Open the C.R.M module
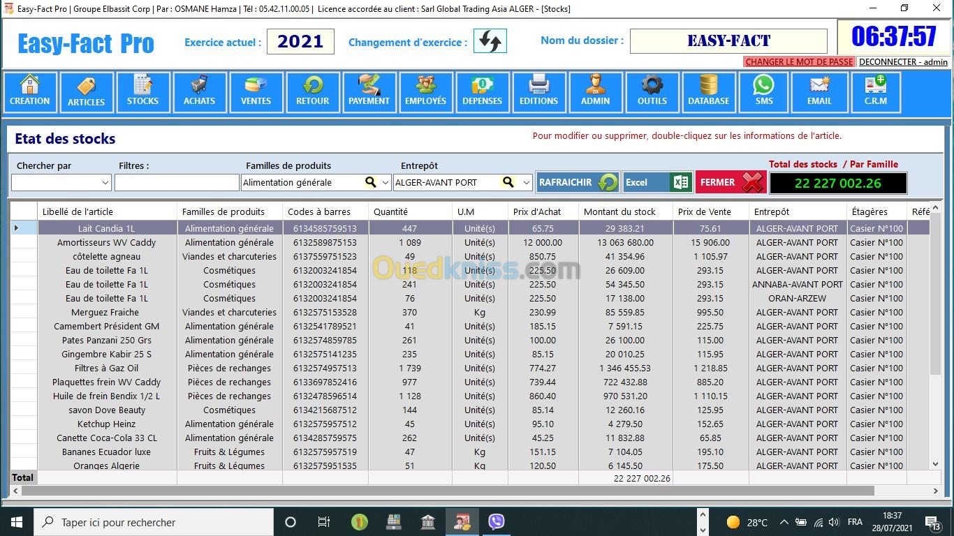The height and width of the screenshot is (536, 954). click(x=875, y=91)
